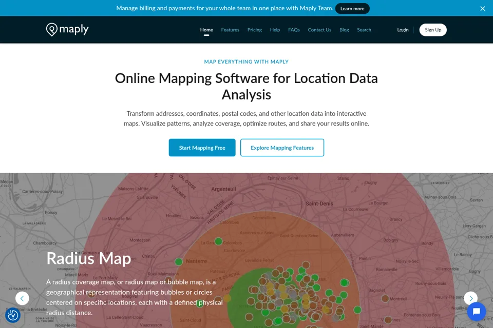493x328 pixels.
Task: Dismiss the top announcement banner
Action: 483,9
